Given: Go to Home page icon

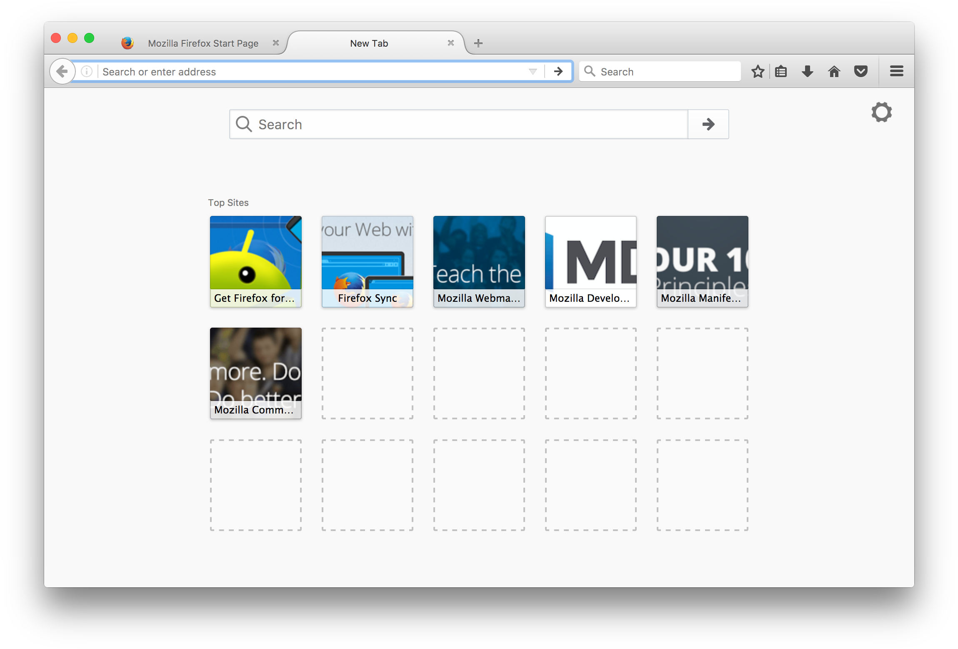Looking at the screenshot, I should [x=834, y=71].
